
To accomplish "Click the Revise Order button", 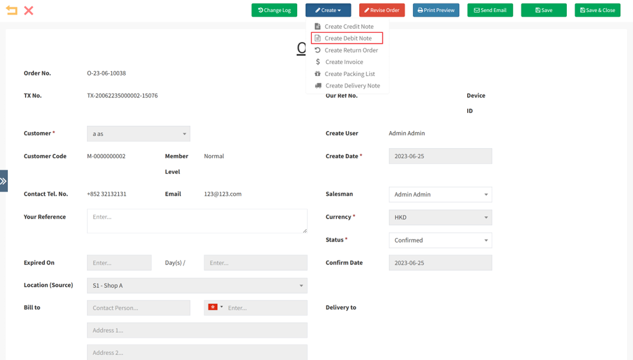I will tap(382, 10).
